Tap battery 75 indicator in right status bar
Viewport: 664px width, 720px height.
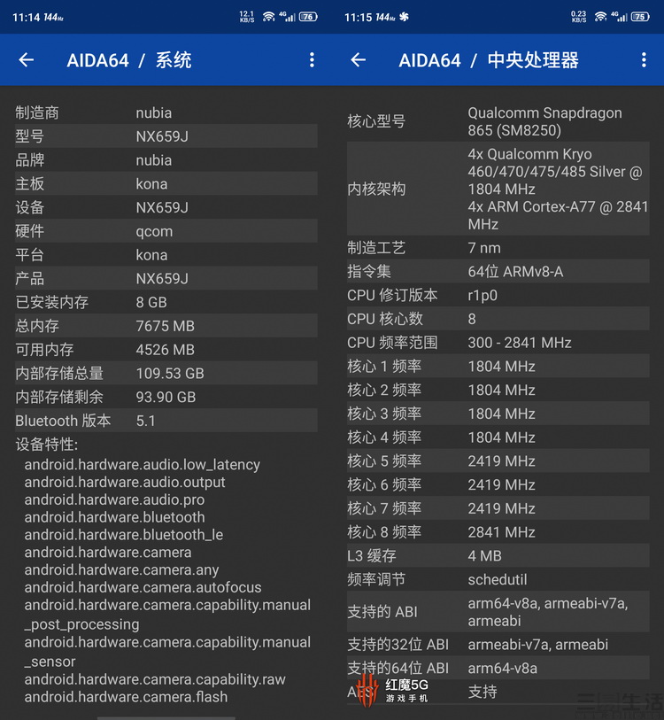(x=640, y=17)
